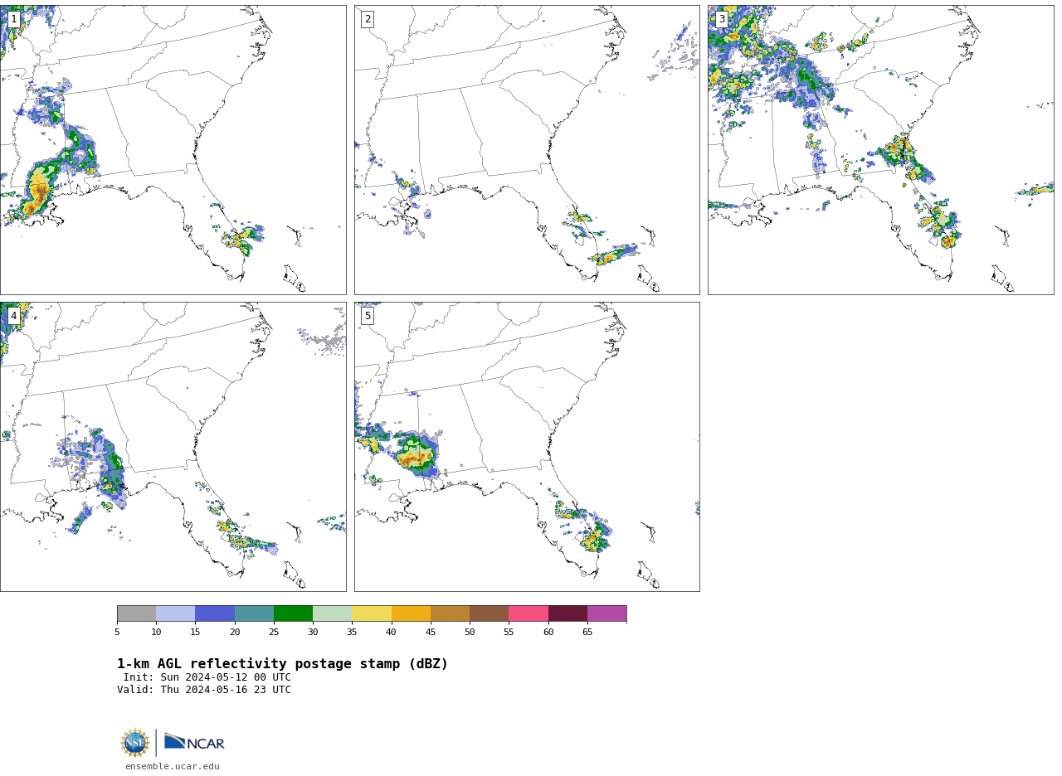This screenshot has height=776, width=1062.
Task: Click the colorbar tick label 5
Action: tap(117, 633)
